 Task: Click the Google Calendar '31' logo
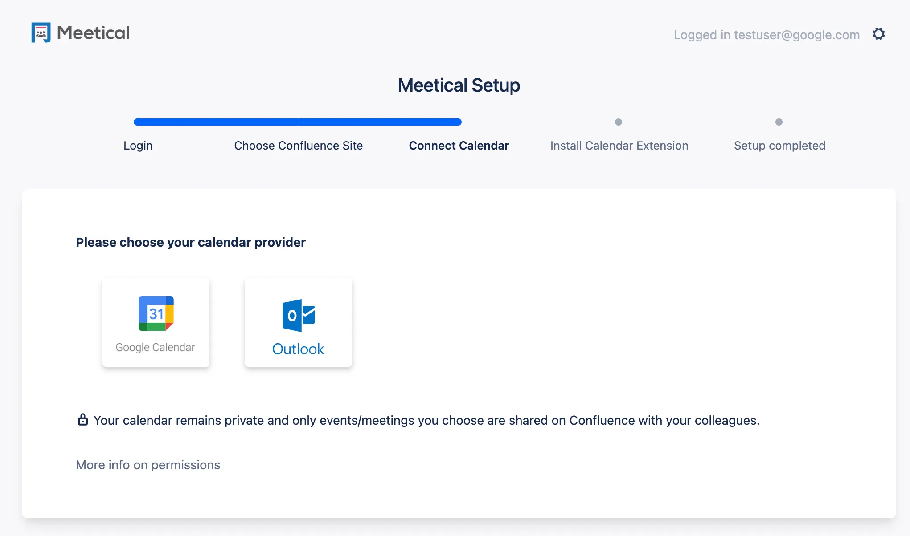[156, 314]
